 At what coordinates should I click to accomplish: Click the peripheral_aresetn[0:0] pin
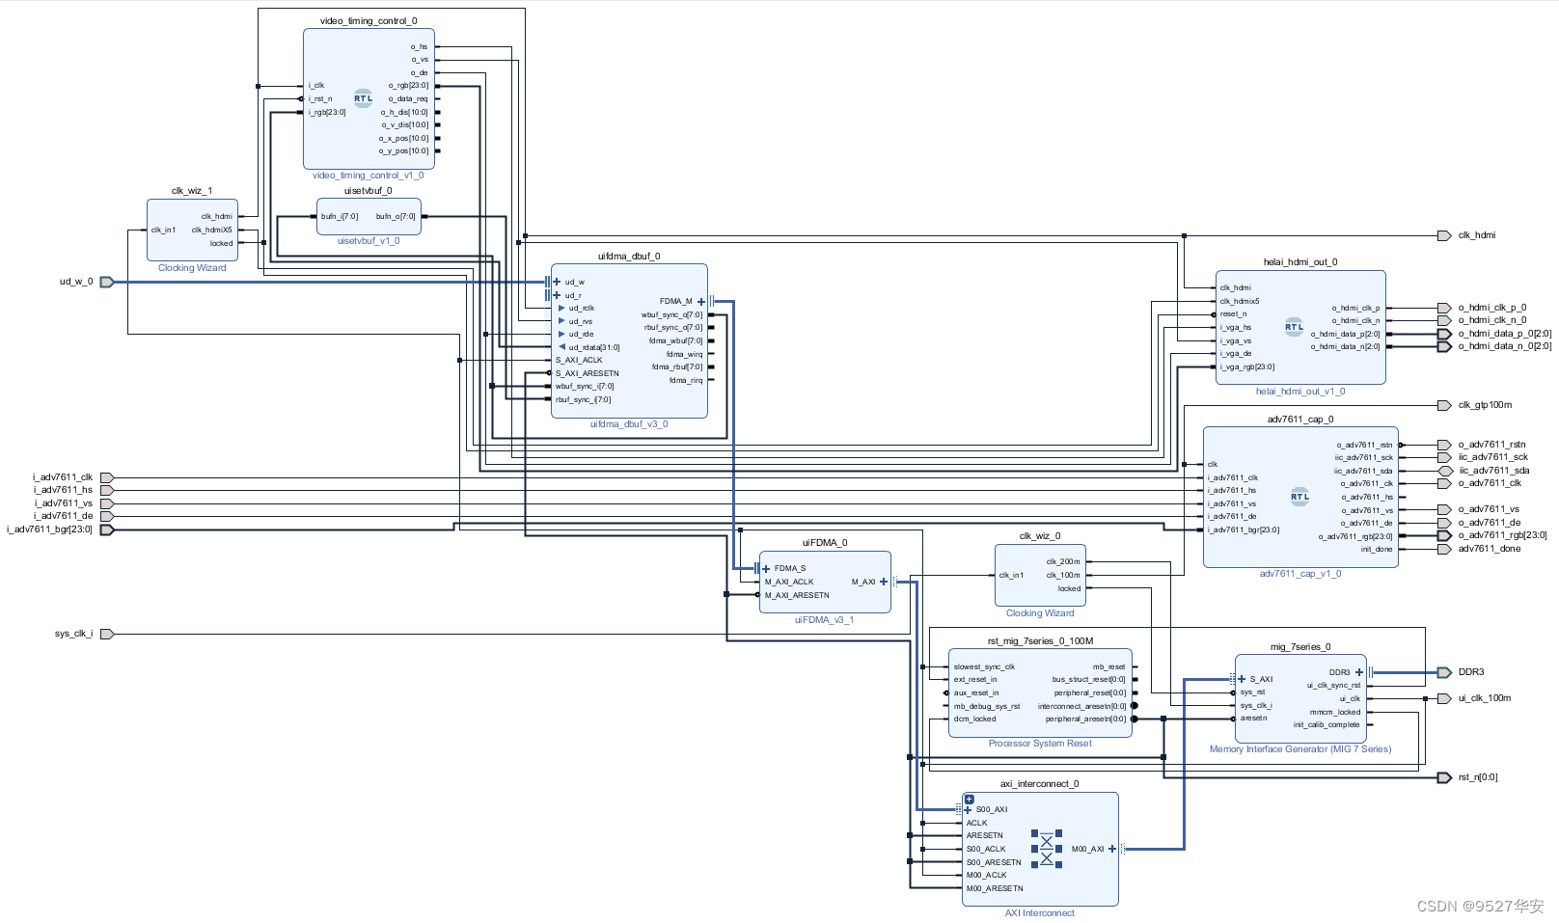click(1085, 719)
